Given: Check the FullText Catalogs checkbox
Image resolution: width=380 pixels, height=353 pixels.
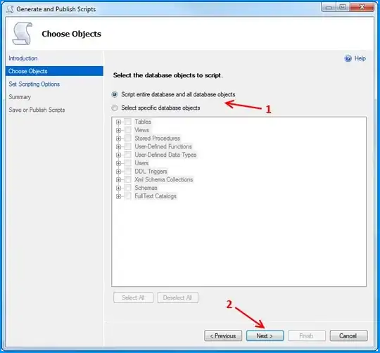Looking at the screenshot, I should pyautogui.click(x=128, y=196).
